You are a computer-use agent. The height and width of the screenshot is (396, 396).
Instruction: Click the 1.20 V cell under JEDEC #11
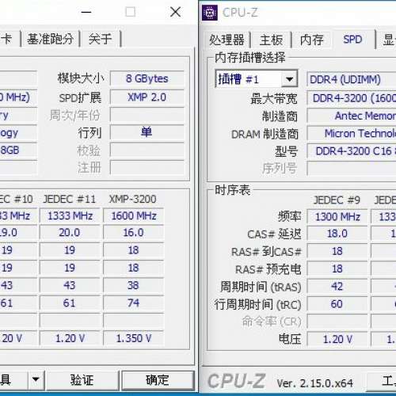tap(70, 338)
